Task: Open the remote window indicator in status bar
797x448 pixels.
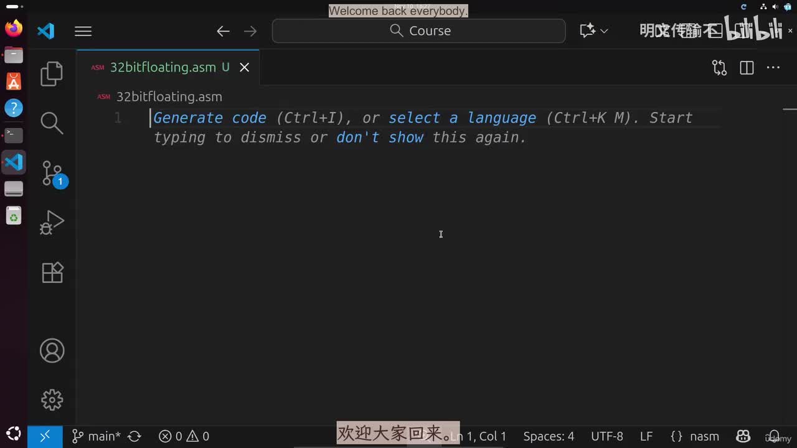Action: [45, 436]
